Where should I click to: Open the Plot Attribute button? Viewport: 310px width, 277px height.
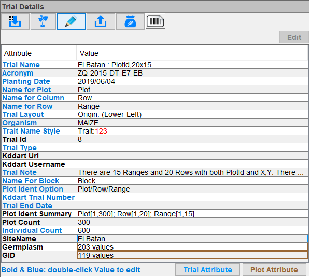274,270
